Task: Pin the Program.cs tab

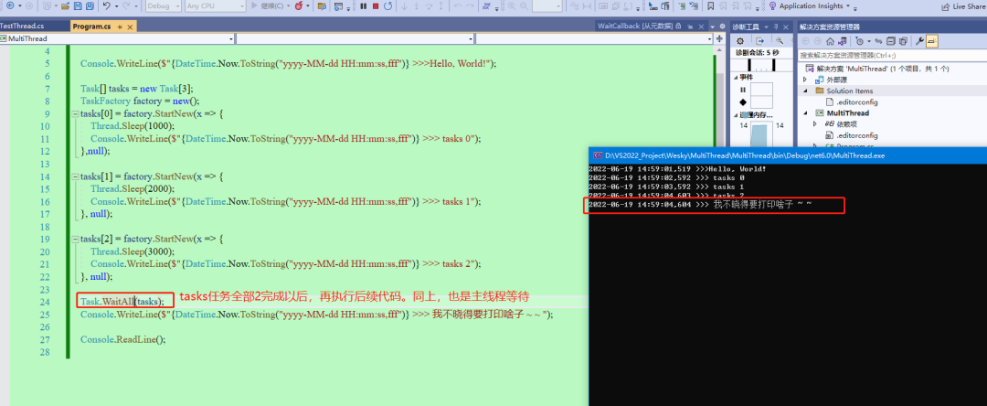Action: click(x=120, y=27)
